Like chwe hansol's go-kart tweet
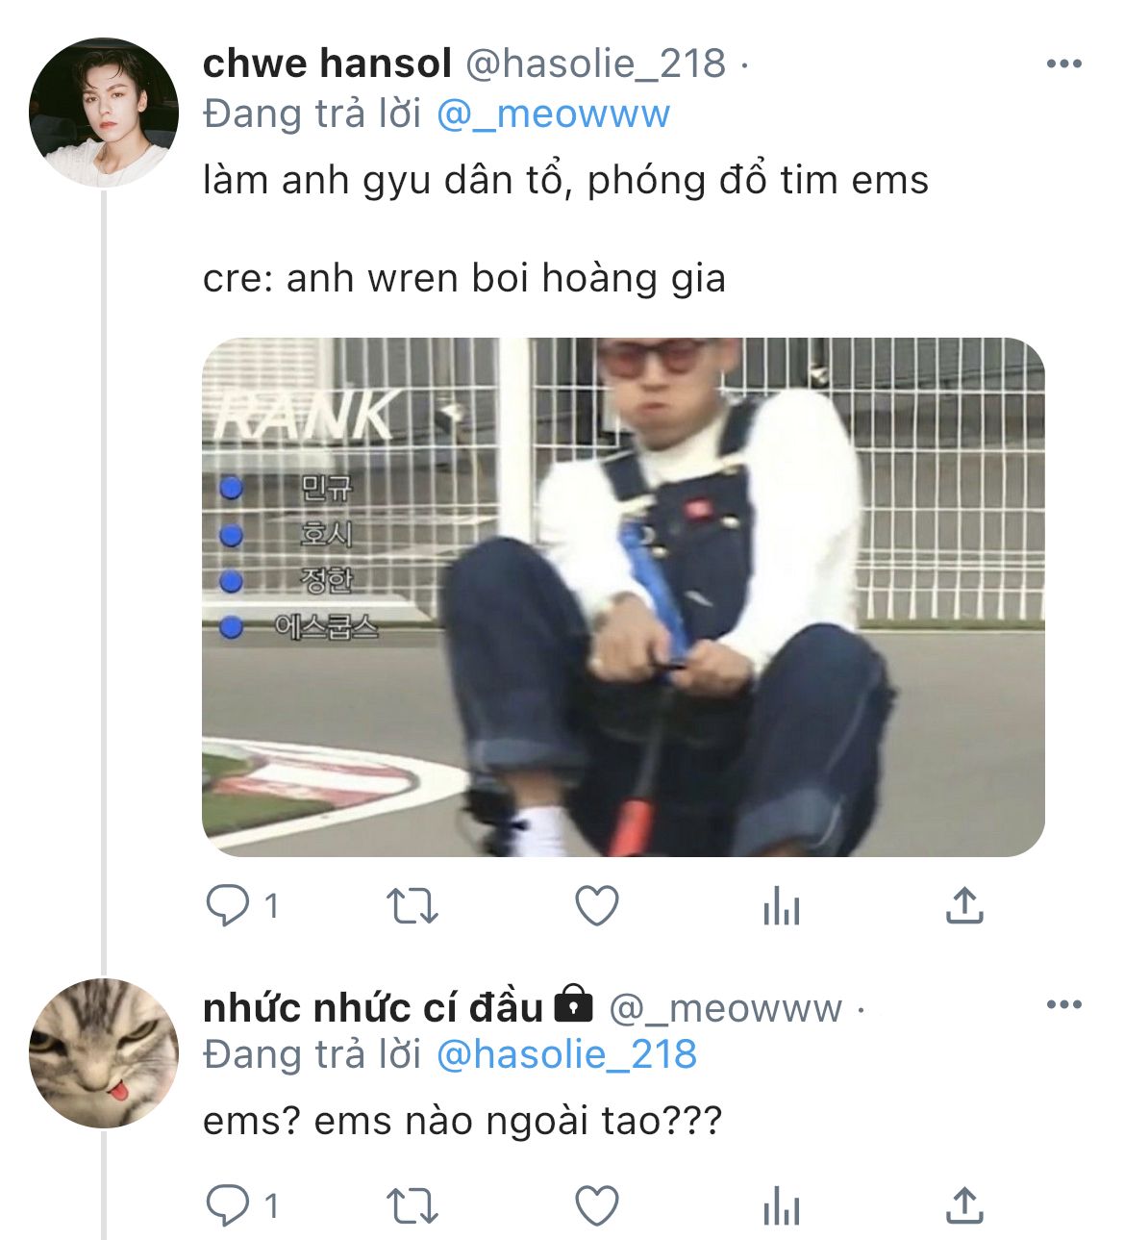The image size is (1124, 1240). 596,906
